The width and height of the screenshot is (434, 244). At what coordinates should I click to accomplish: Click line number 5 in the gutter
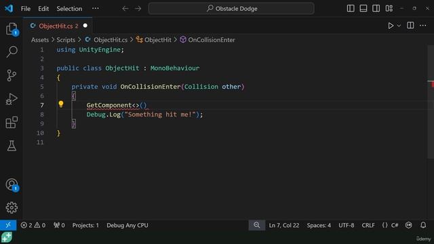[42, 87]
